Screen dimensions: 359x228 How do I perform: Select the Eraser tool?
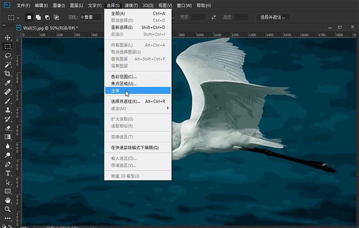[x=8, y=128]
